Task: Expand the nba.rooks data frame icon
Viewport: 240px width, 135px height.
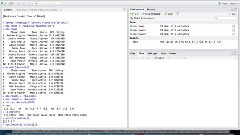Action: point(131,26)
